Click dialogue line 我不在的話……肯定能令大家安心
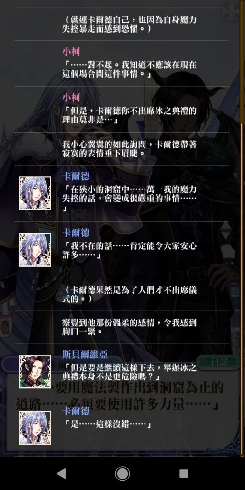This screenshot has width=245, height=490. point(130,251)
